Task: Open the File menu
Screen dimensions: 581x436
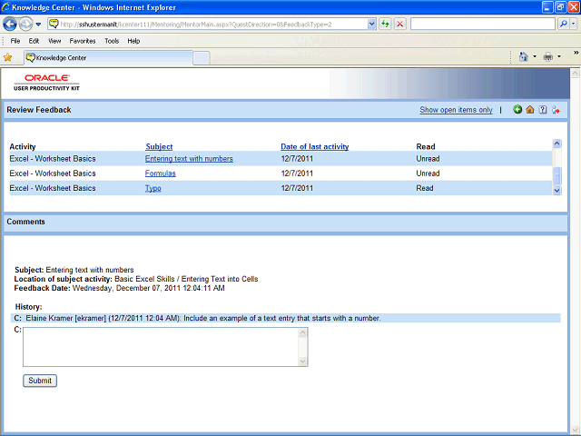Action: pos(15,41)
